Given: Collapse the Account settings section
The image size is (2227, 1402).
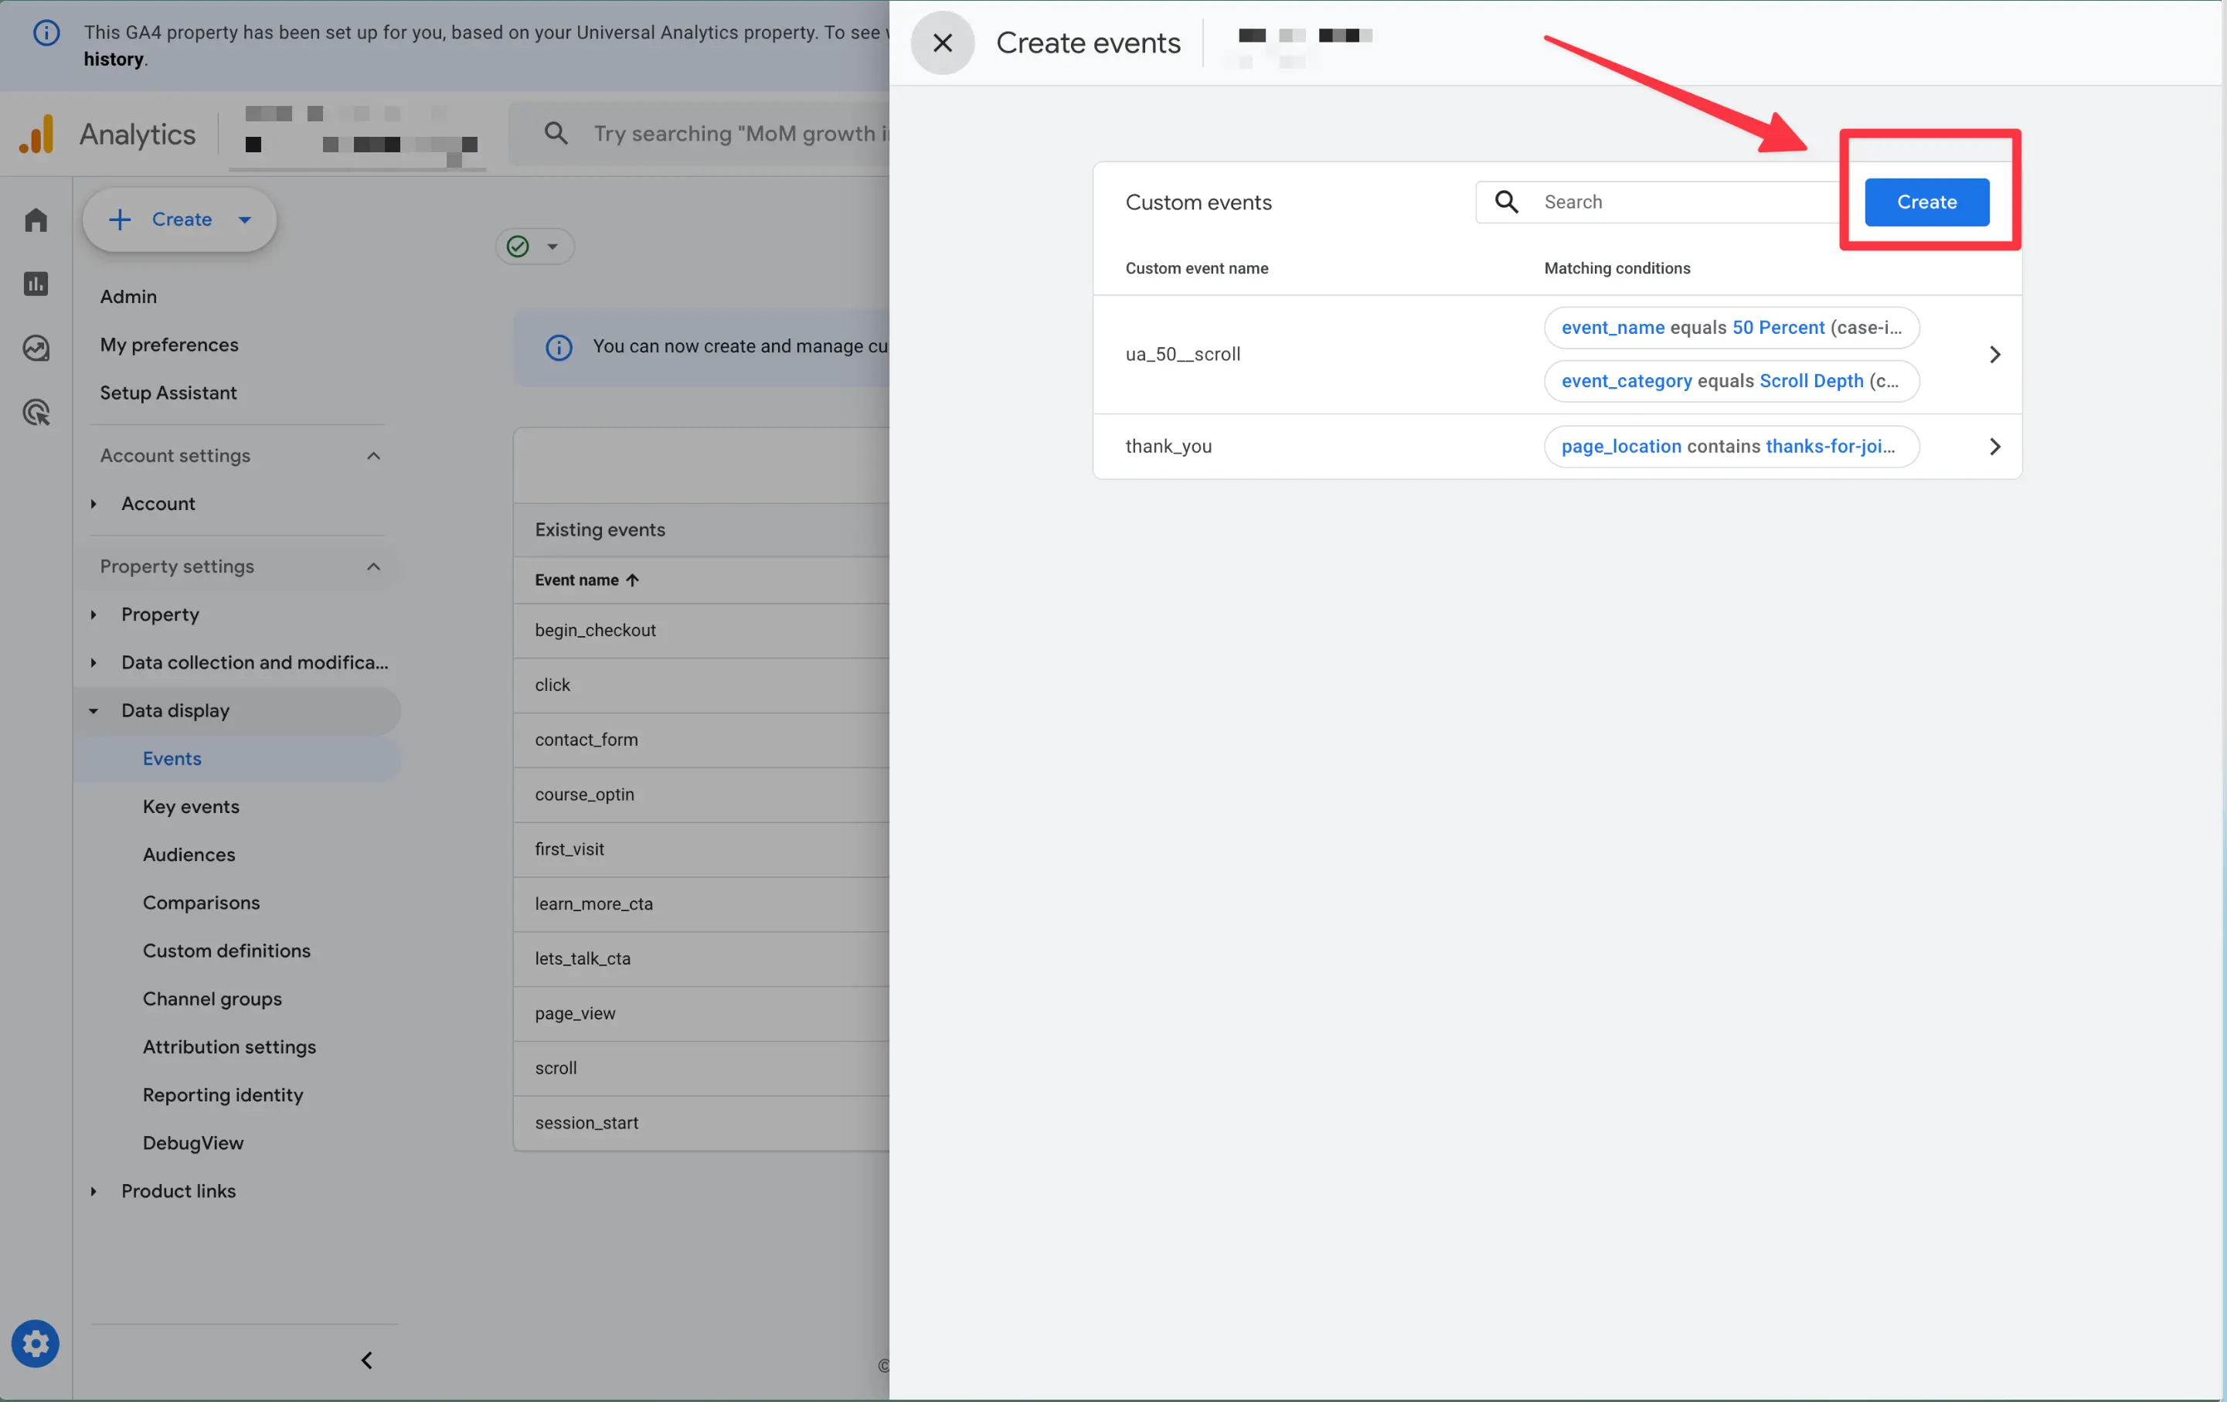Looking at the screenshot, I should [x=374, y=456].
